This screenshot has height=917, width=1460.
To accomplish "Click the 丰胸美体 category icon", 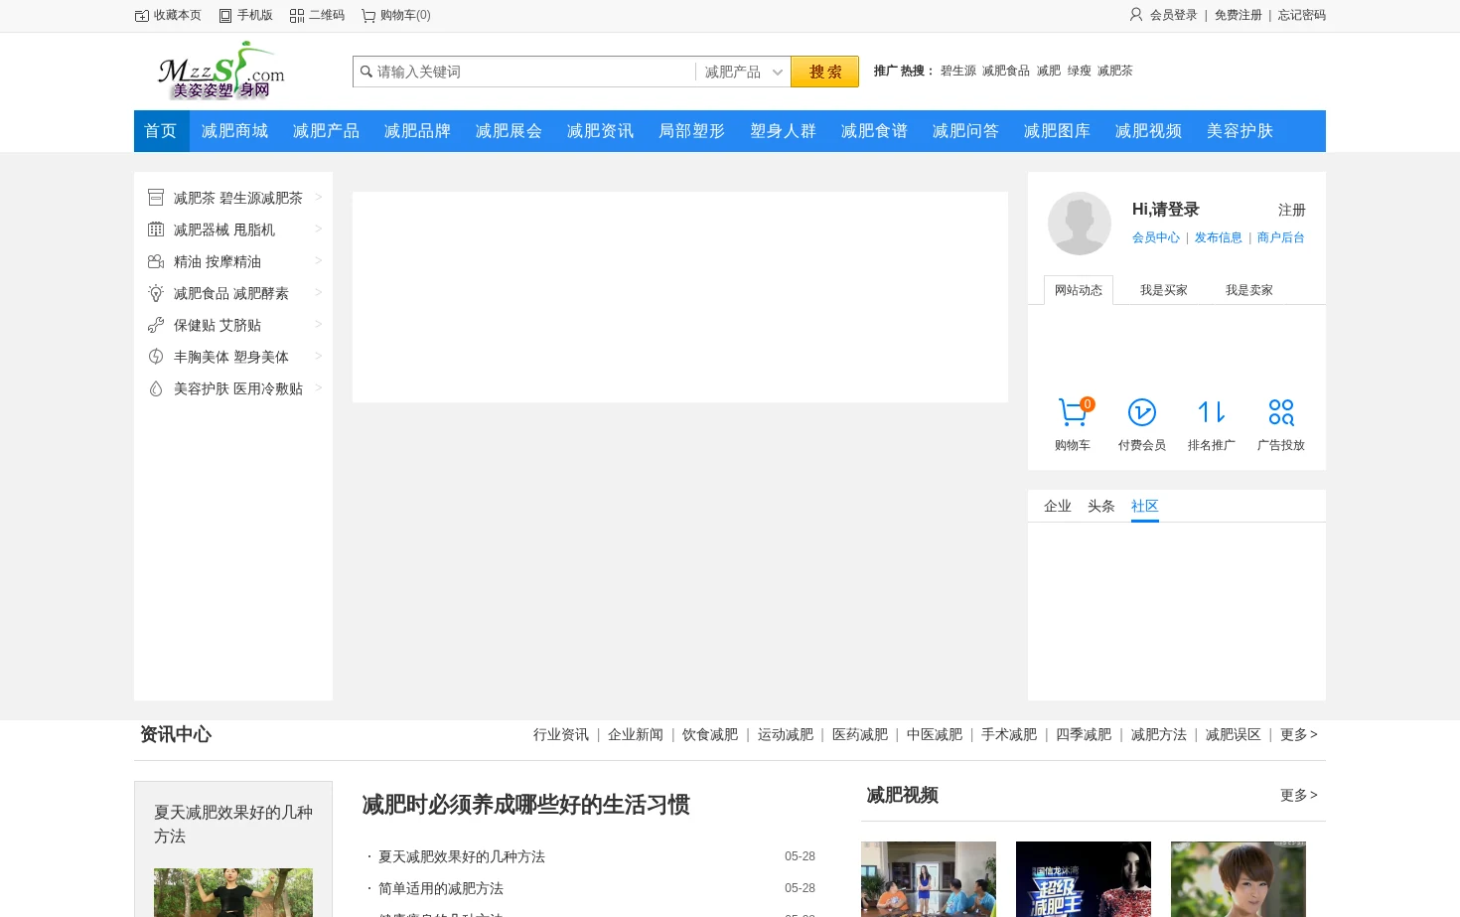I will [156, 357].
